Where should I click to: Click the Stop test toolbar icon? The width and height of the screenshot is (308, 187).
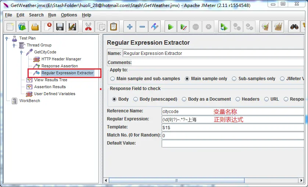pos(196,27)
